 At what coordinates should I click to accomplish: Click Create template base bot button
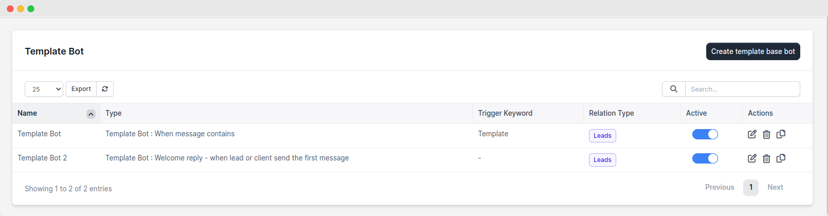(752, 51)
